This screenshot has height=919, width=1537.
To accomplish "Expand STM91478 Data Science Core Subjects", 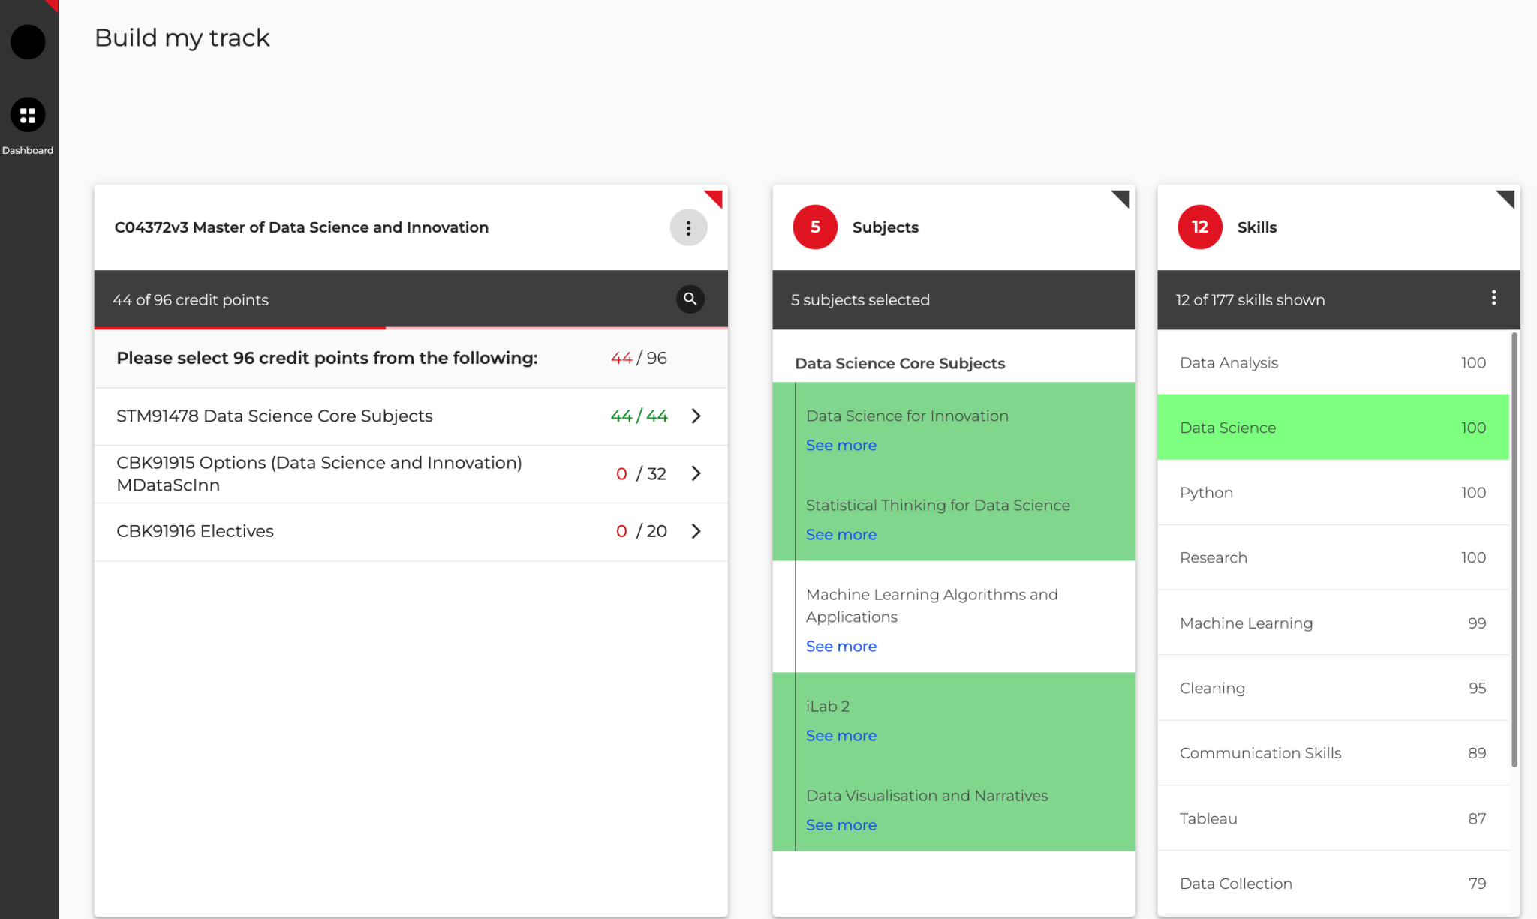I will coord(696,416).
